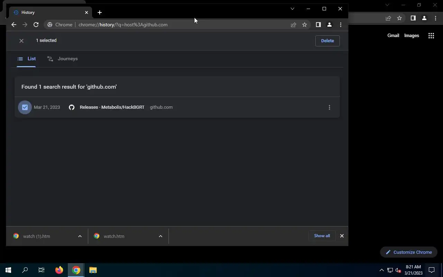Image resolution: width=443 pixels, height=277 pixels.
Task: Expand options for watch.htm download
Action: click(x=161, y=236)
